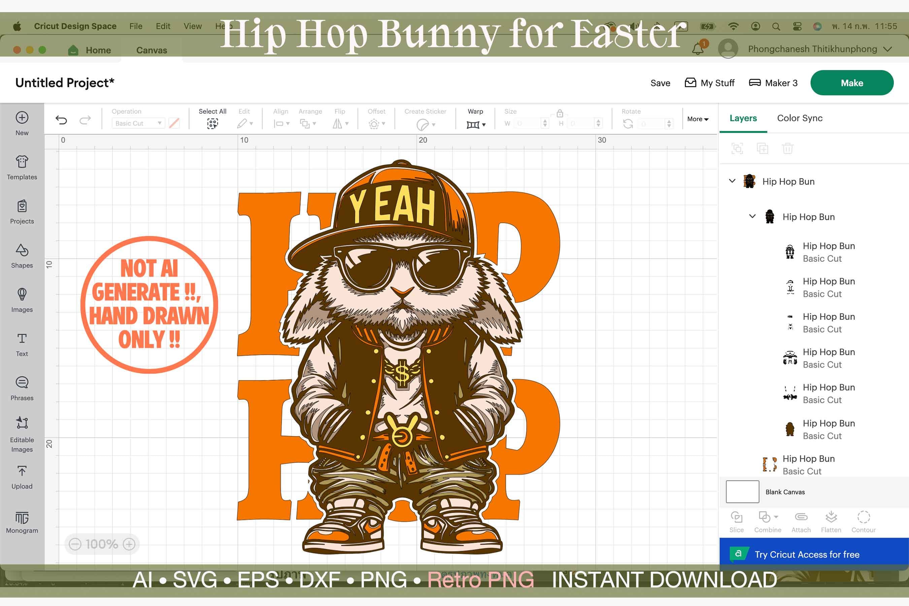The image size is (909, 606).
Task: Switch to the Color Sync tab
Action: (799, 118)
